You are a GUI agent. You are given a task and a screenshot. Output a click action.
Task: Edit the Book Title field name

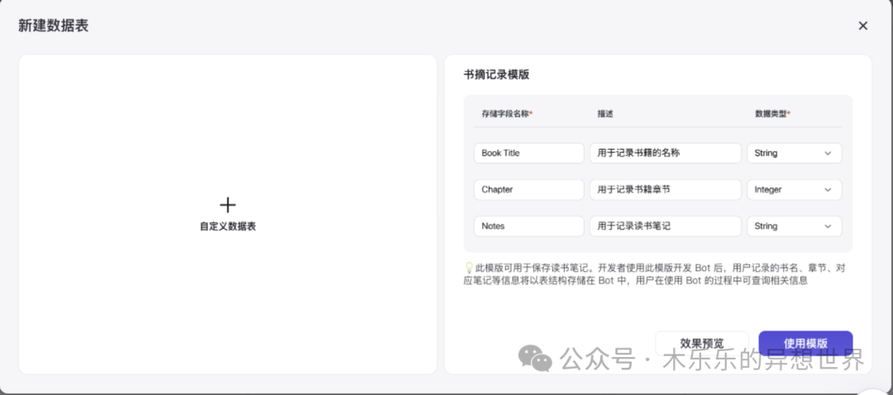point(529,153)
